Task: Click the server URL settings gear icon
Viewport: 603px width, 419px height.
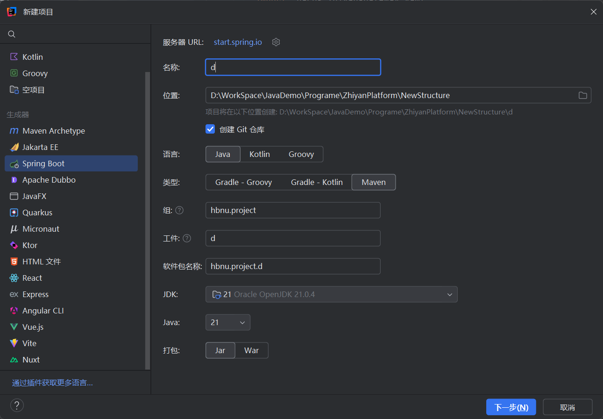Action: (276, 42)
